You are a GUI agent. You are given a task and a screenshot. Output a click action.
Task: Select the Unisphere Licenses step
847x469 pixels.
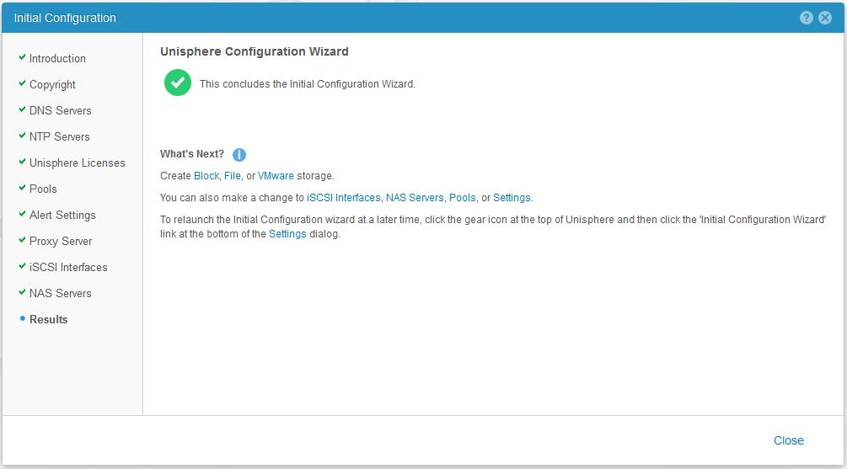pos(78,163)
